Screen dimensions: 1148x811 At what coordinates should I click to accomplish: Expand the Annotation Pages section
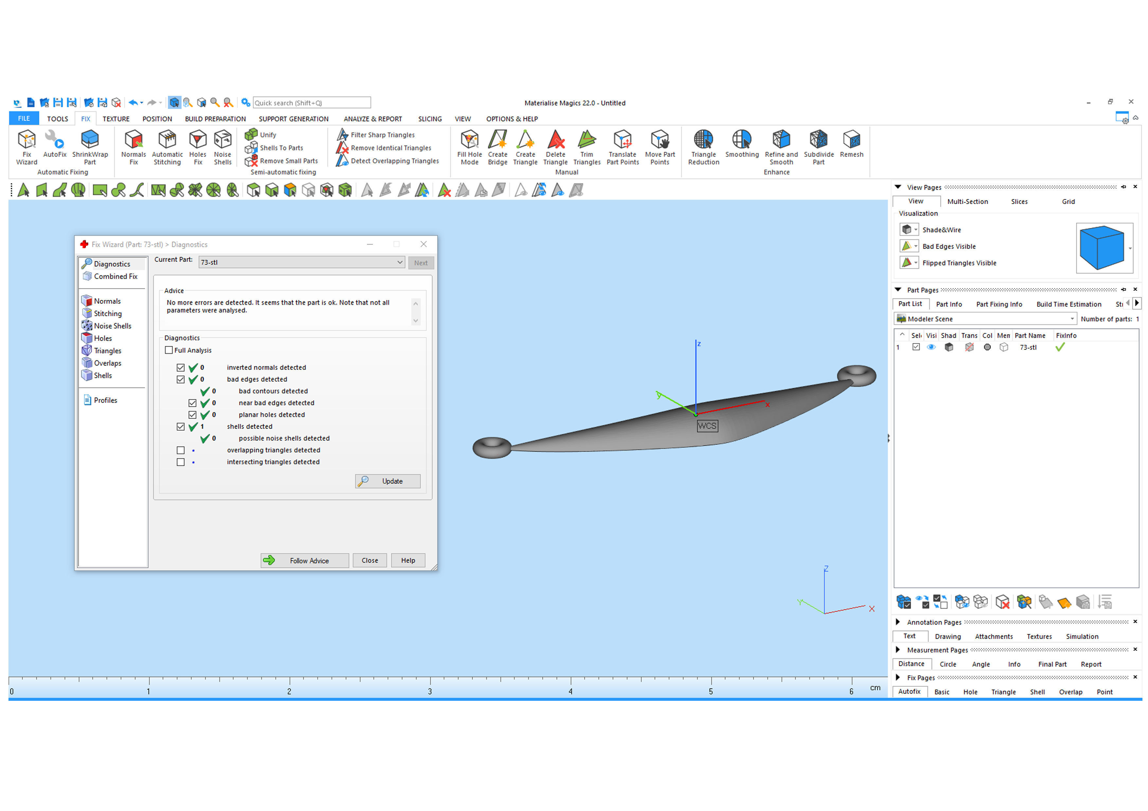click(898, 622)
